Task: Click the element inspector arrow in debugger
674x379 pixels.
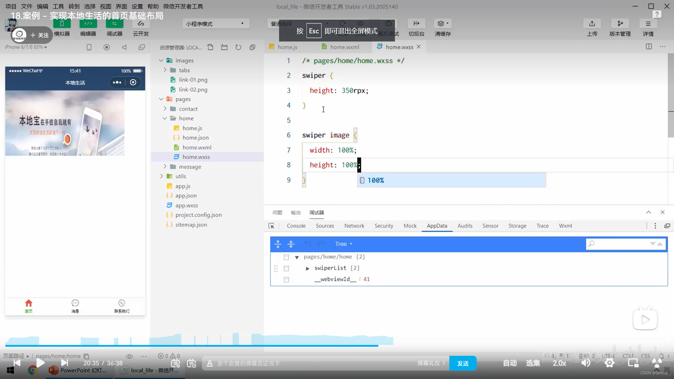Action: (271, 226)
